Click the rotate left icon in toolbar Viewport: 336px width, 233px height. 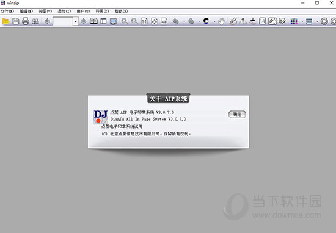[x=176, y=21]
